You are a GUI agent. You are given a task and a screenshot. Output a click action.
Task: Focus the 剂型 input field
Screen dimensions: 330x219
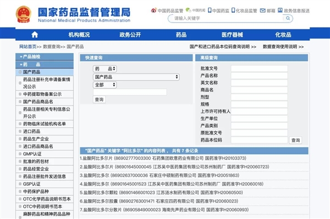coord(259,97)
